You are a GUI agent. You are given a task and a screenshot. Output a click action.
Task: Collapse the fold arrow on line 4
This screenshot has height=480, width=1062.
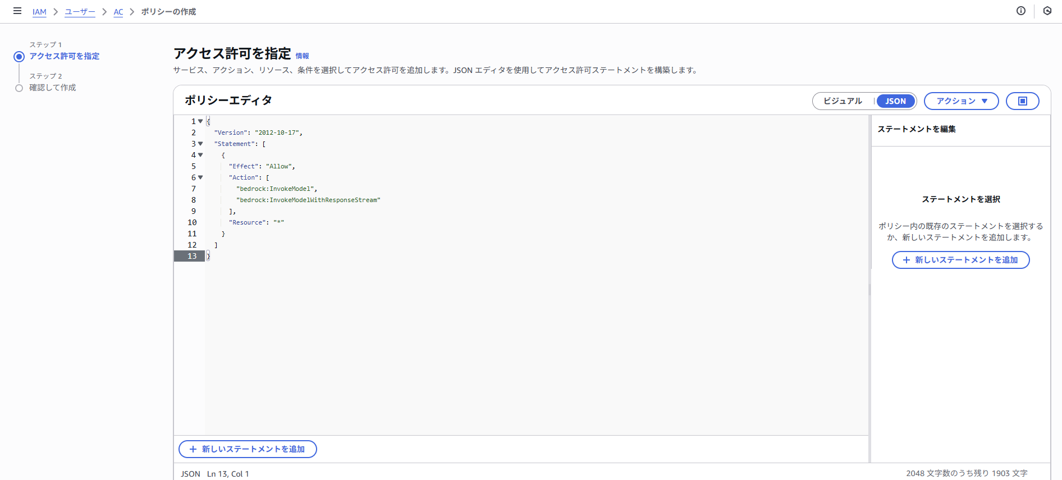coord(200,155)
